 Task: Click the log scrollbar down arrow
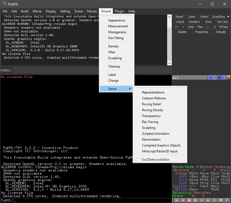(x=169, y=63)
